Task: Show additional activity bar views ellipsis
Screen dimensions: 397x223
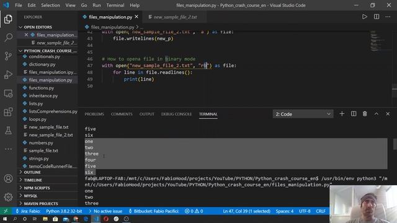Action: (x=8, y=149)
